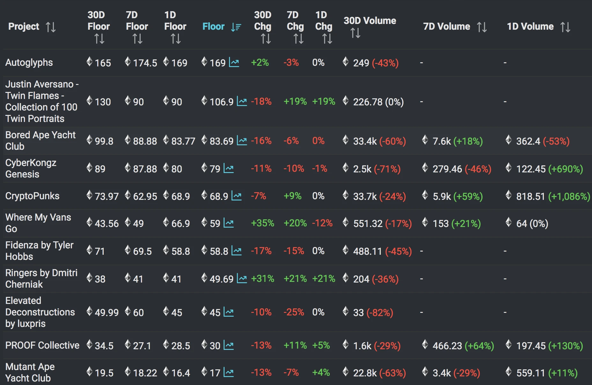
Task: Sort by 7D Volume using its arrows
Action: (482, 27)
